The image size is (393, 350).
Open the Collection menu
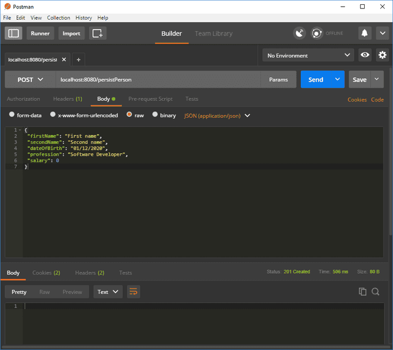click(x=59, y=18)
